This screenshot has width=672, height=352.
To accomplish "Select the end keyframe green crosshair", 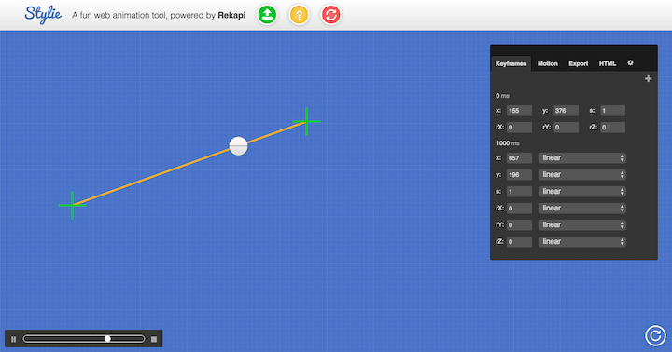I will pyautogui.click(x=306, y=121).
